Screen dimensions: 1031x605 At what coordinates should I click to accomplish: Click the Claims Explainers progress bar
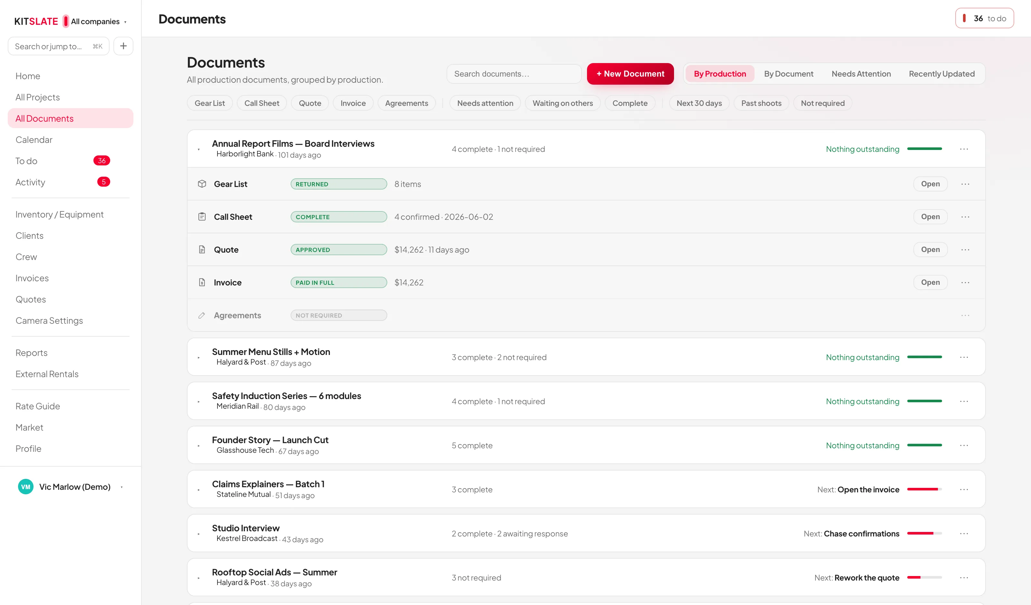pos(924,490)
